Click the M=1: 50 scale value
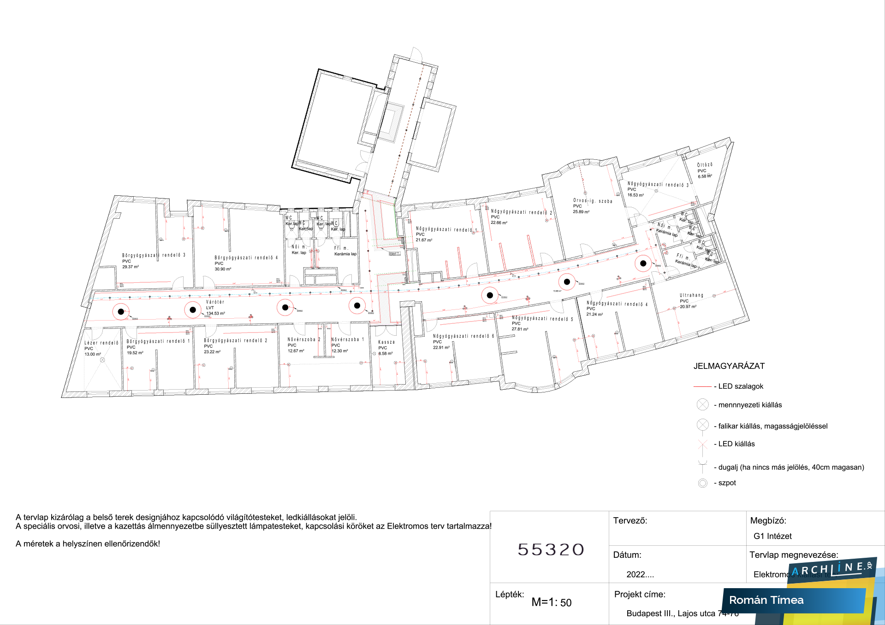Viewport: 885px width, 625px height. click(552, 602)
